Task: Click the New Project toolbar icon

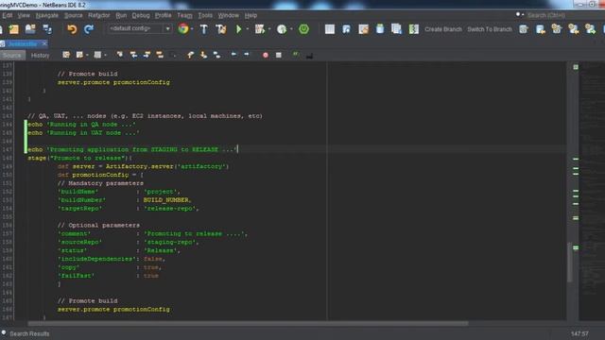Action: coord(13,29)
